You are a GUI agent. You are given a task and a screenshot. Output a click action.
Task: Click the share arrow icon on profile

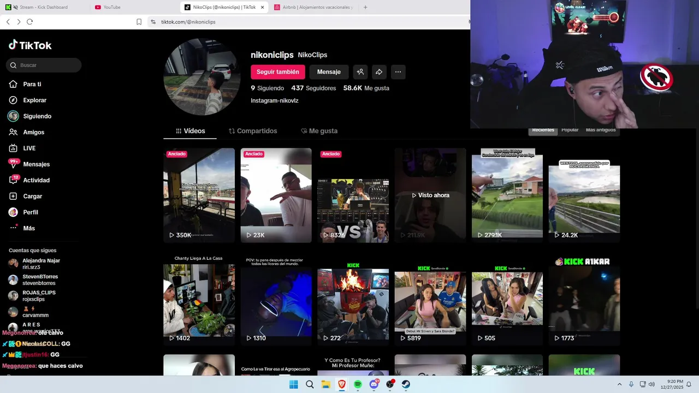tap(379, 72)
